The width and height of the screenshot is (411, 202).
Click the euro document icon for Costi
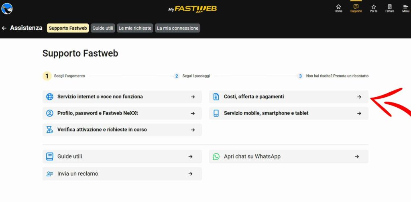pyautogui.click(x=216, y=97)
